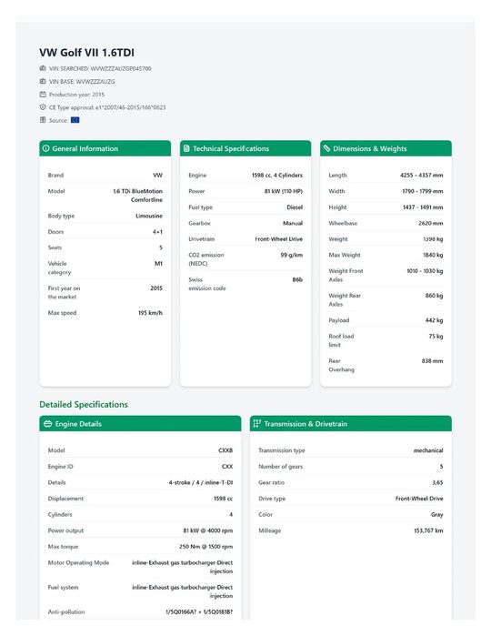Click the gearshift icon beside Transmission & Drivetrain
This screenshot has width=491, height=636.
click(x=257, y=423)
